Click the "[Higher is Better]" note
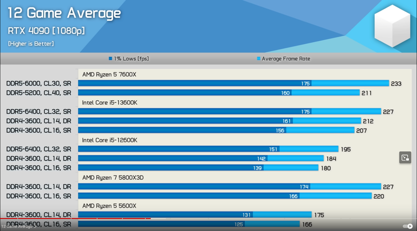 31,44
